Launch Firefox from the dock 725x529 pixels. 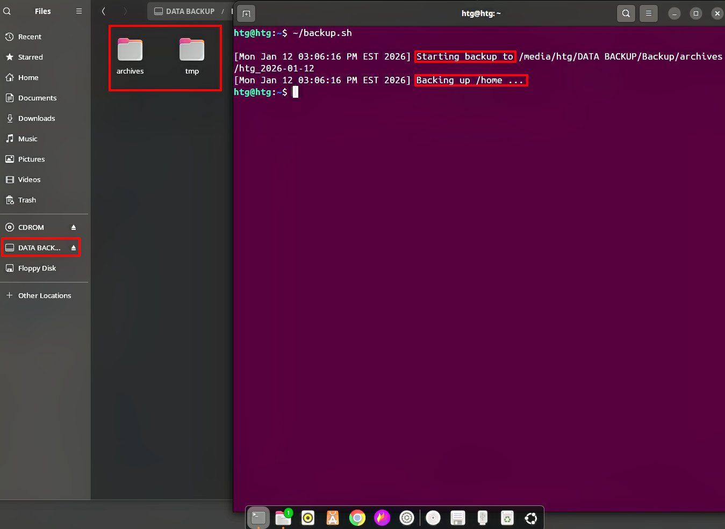tap(382, 517)
